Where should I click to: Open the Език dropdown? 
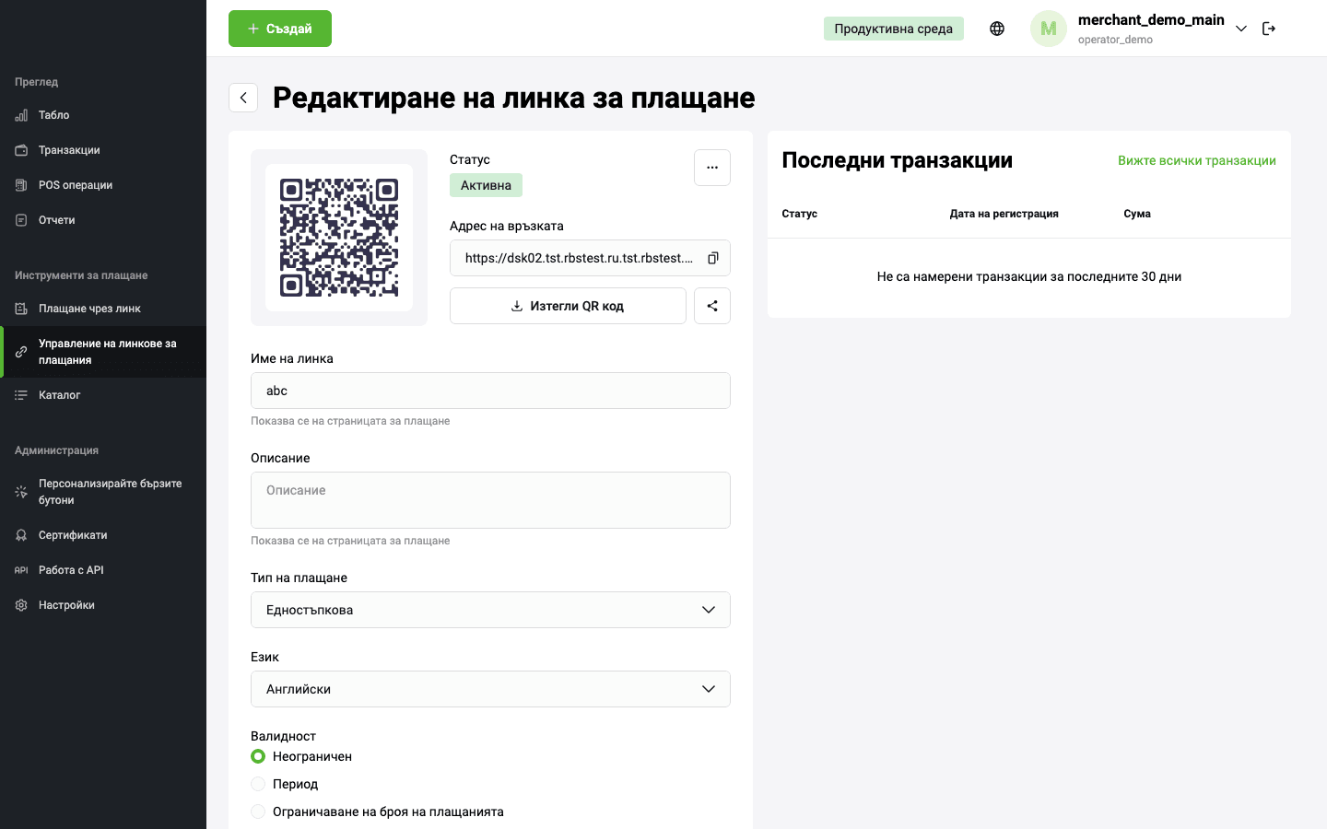pyautogui.click(x=490, y=689)
